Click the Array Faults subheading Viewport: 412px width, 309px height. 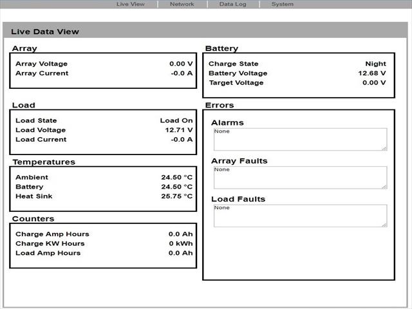tap(239, 161)
